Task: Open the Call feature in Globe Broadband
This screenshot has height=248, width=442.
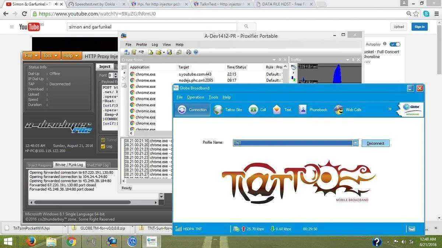Action: point(257,109)
